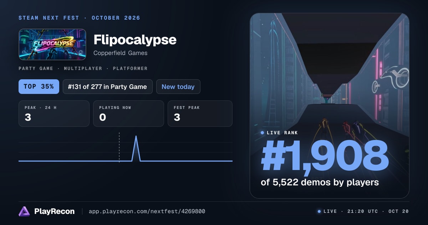Image resolution: width=428 pixels, height=225 pixels.
Task: Click the blue dot beside LIVE RANK
Action: click(x=263, y=133)
